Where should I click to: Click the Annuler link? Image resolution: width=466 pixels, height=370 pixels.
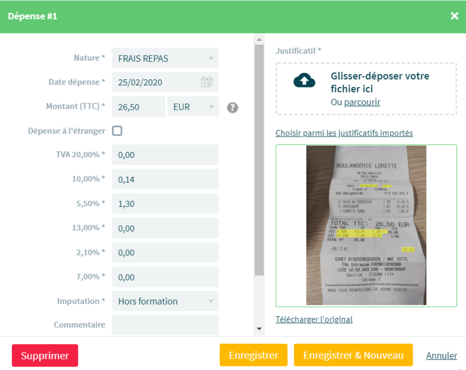pyautogui.click(x=442, y=356)
